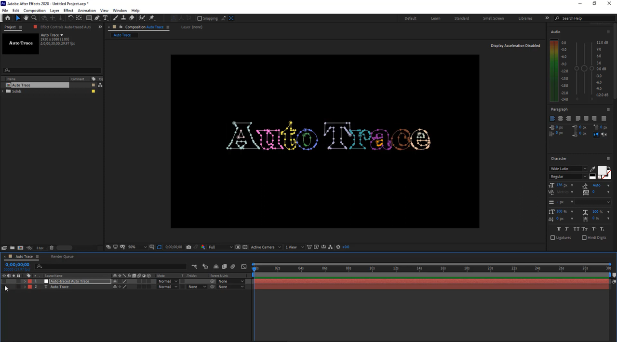Switch to the Libraries workspace

[525, 18]
